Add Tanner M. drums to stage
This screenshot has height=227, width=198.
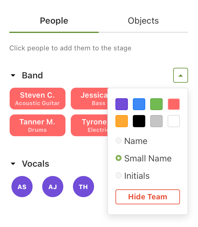click(x=38, y=125)
